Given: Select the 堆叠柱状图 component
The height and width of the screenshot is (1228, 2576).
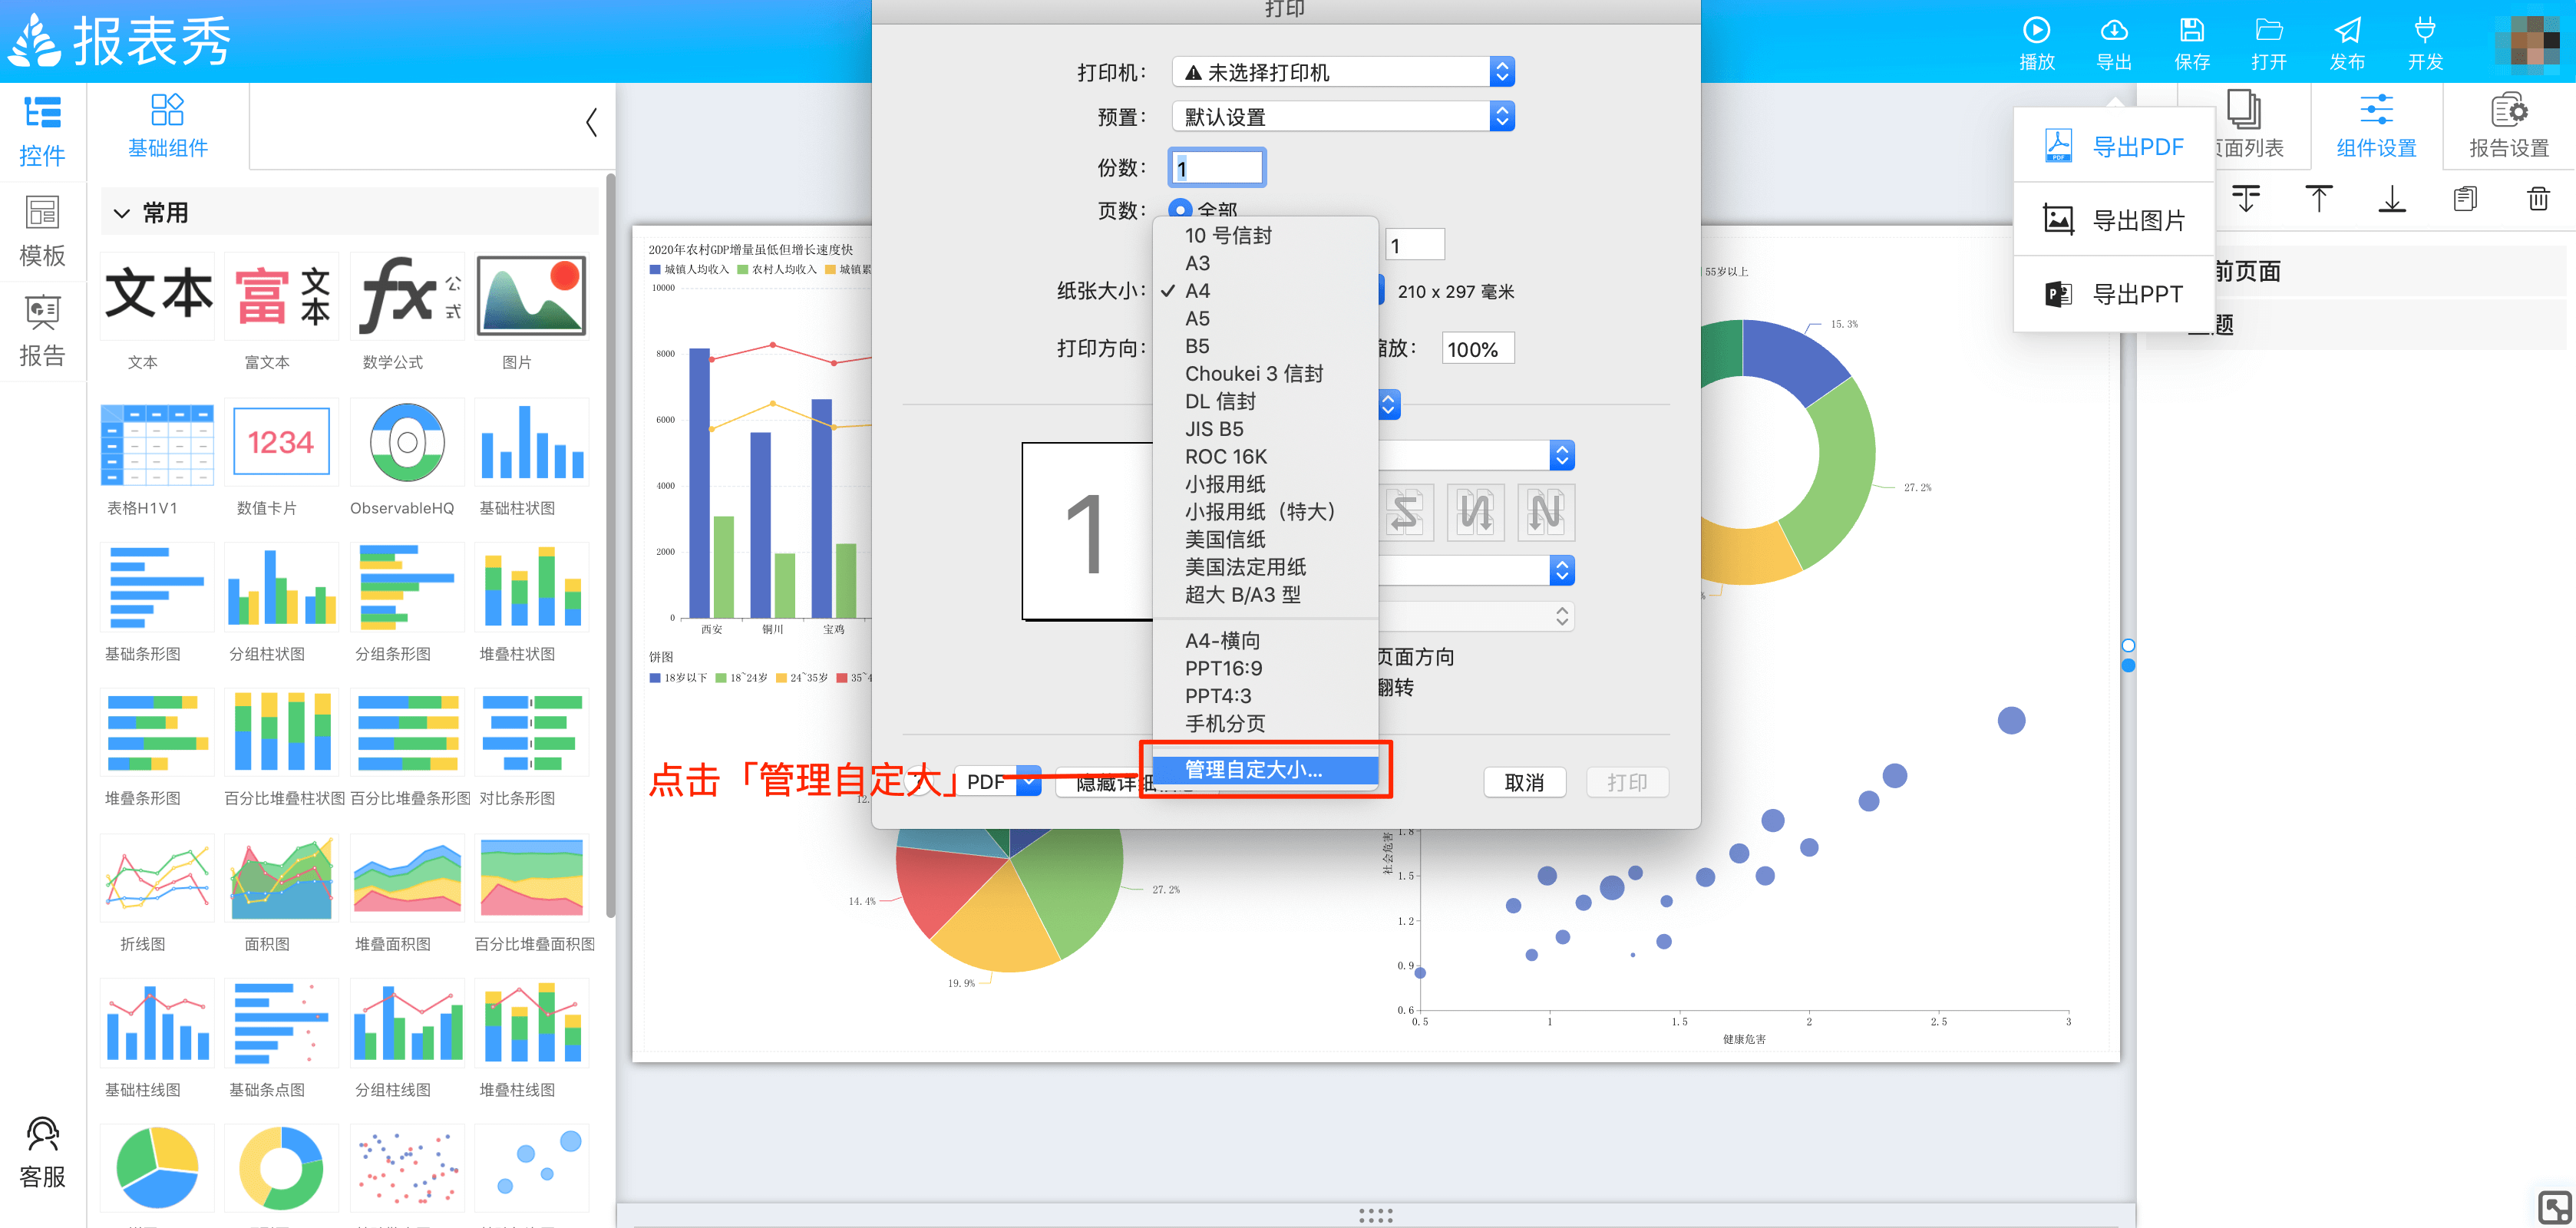Looking at the screenshot, I should pyautogui.click(x=532, y=588).
